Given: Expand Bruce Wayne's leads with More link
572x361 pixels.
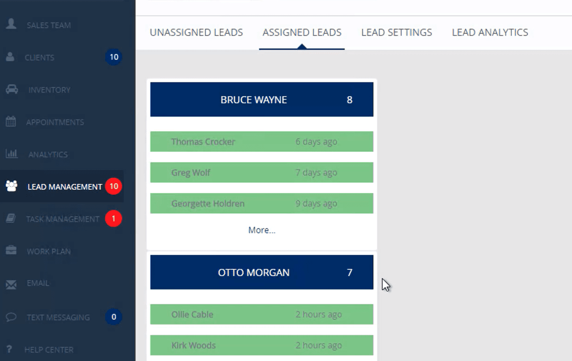Looking at the screenshot, I should tap(261, 230).
